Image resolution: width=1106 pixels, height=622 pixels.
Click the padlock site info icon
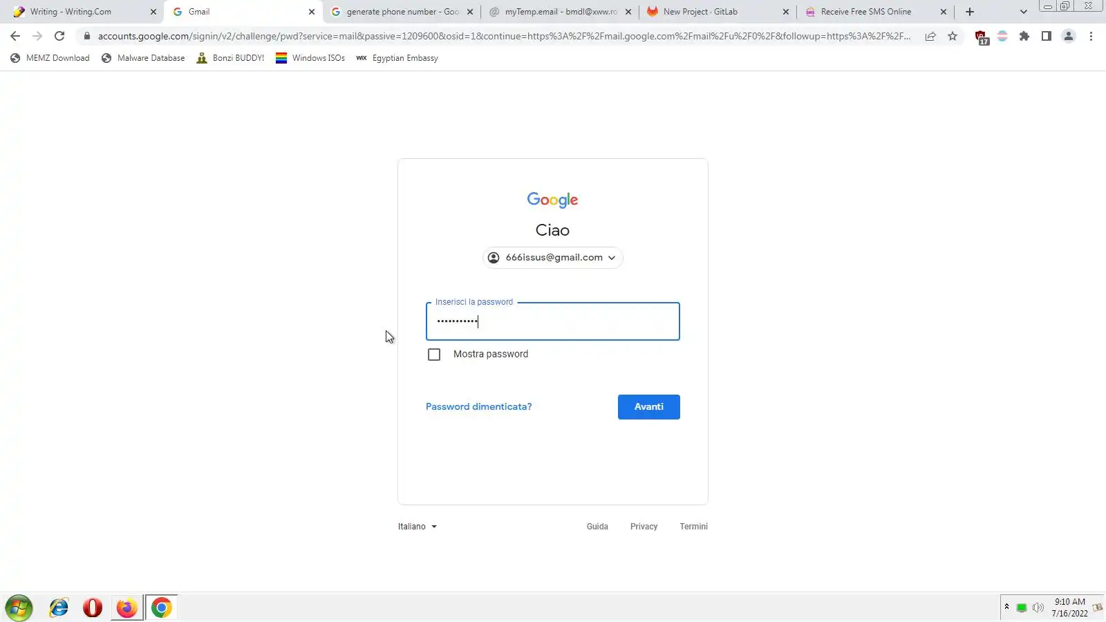(x=86, y=36)
